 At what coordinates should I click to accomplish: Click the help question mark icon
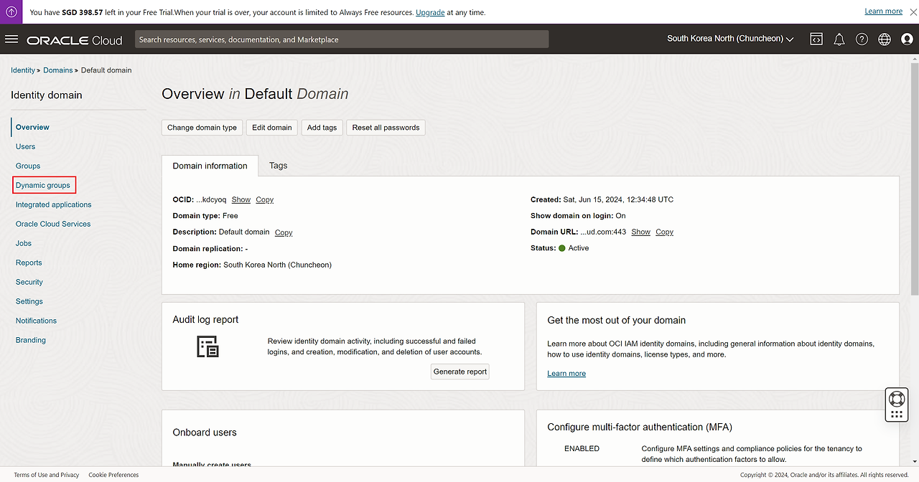862,39
